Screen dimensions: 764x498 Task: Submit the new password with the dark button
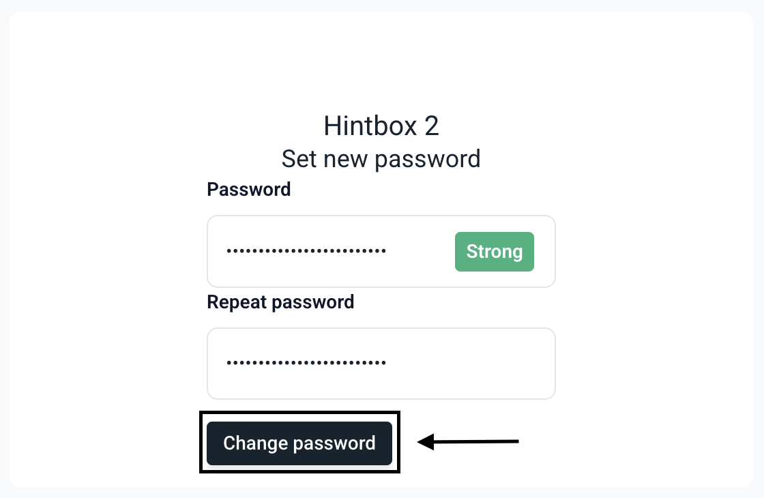click(x=299, y=443)
